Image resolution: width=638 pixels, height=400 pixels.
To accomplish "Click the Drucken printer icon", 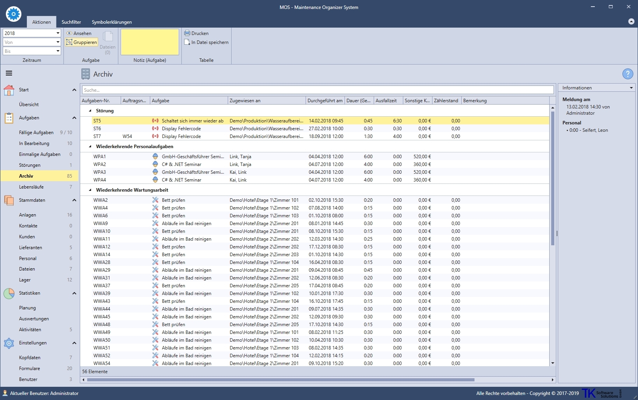I will (187, 33).
